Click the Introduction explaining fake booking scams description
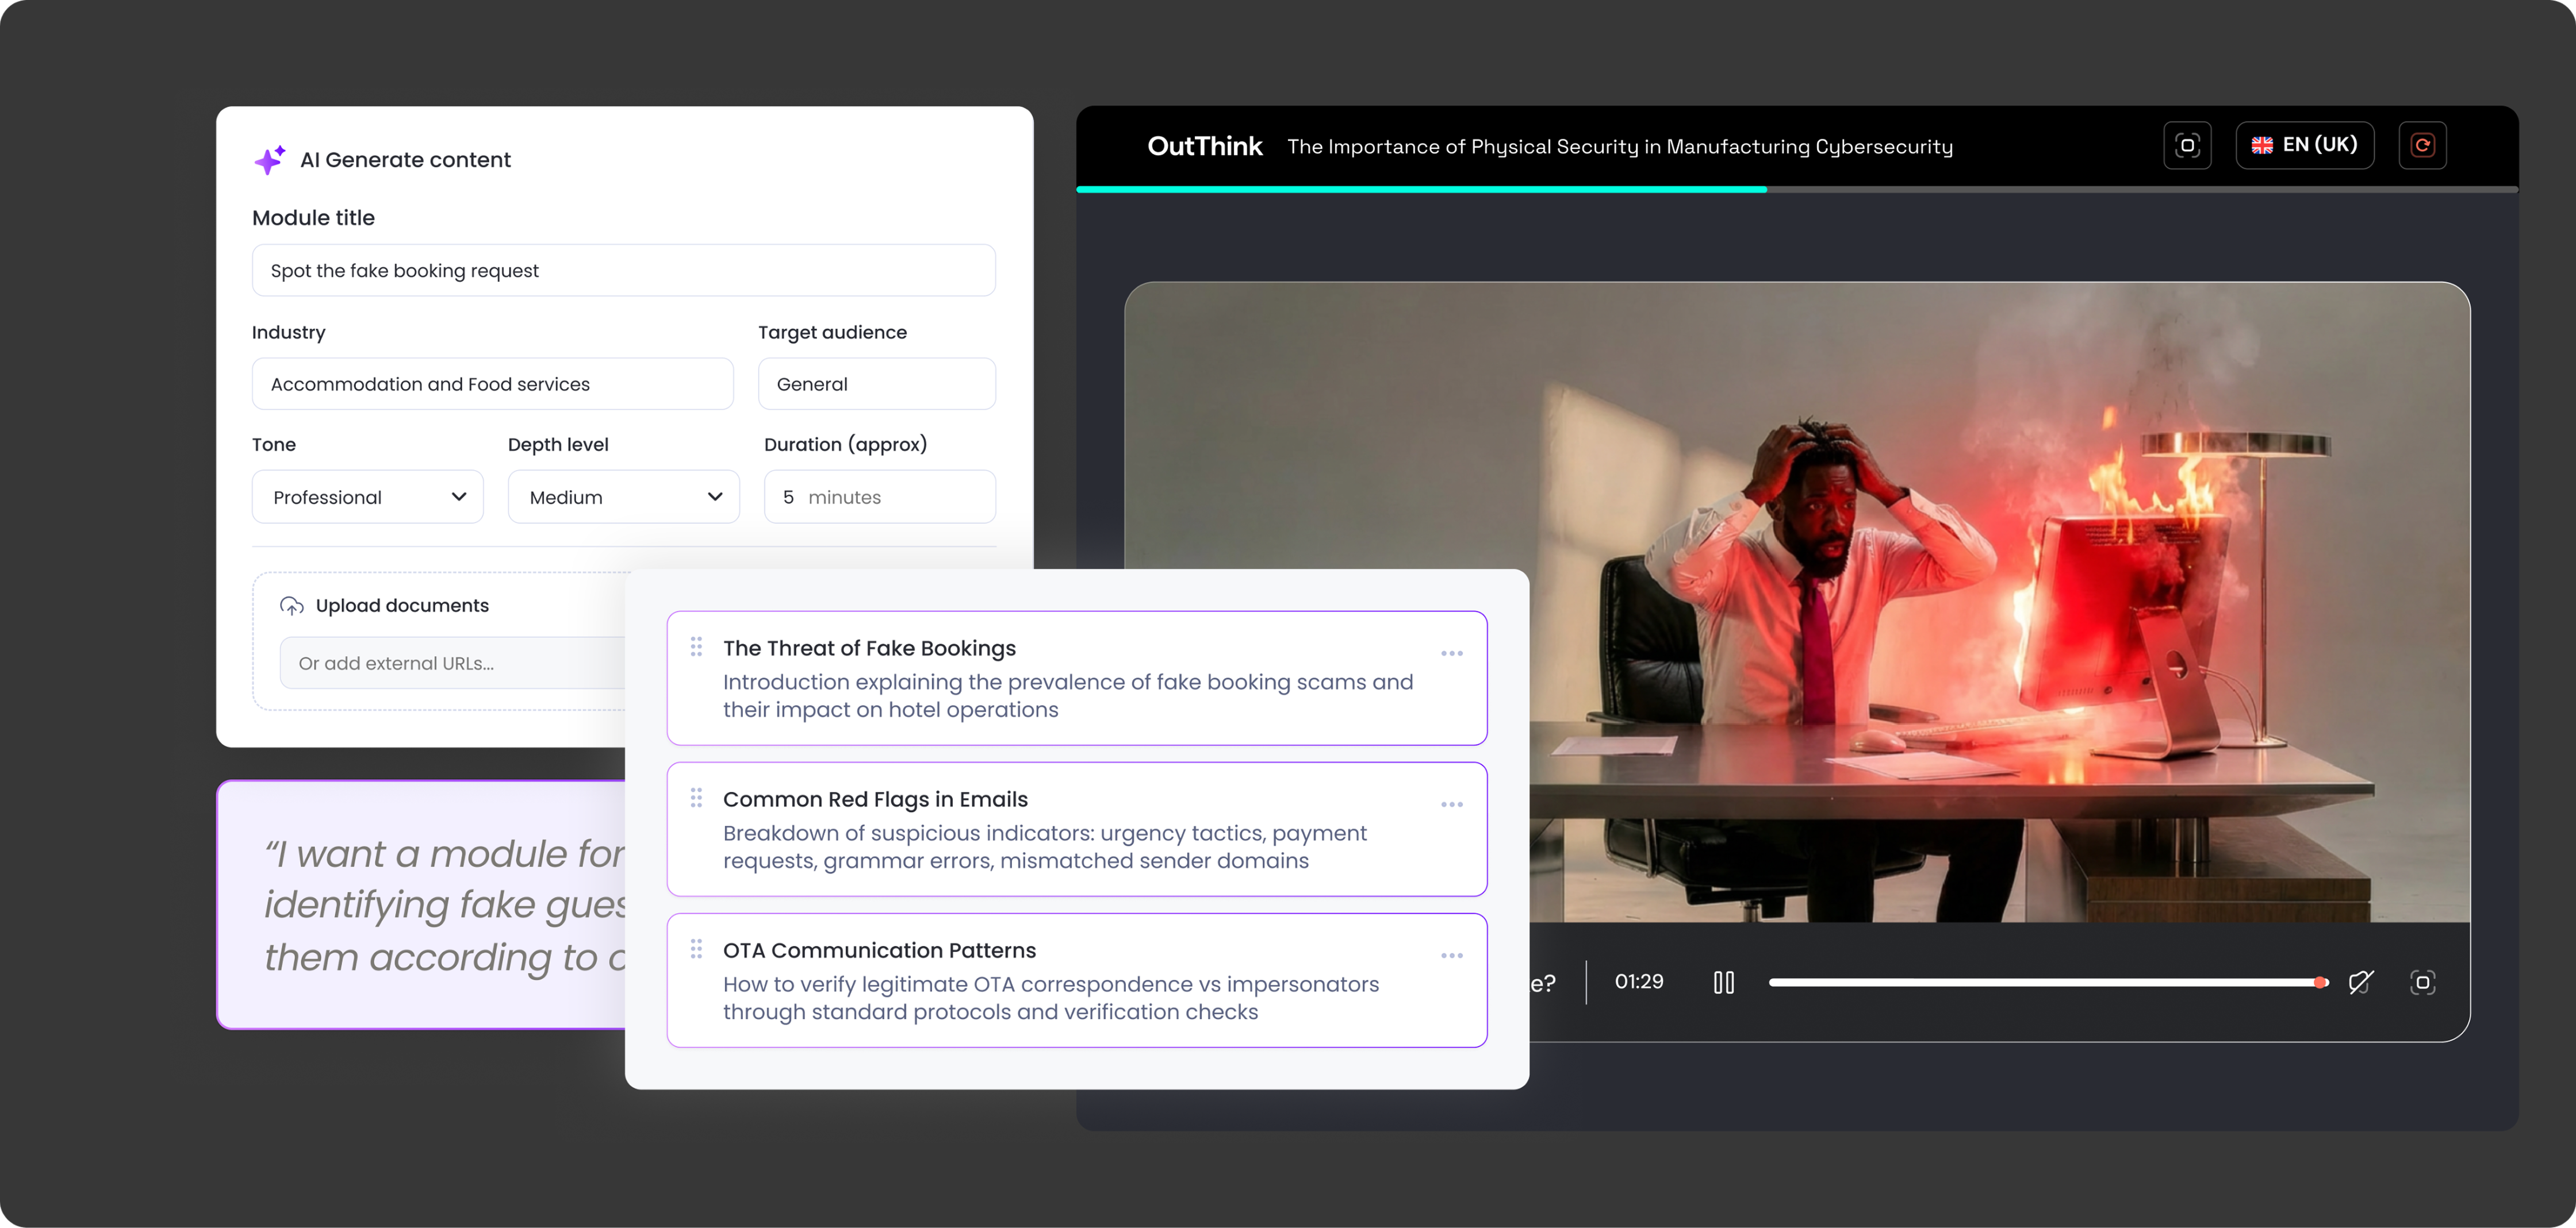Screen dimensions: 2576x1228 point(1068,695)
